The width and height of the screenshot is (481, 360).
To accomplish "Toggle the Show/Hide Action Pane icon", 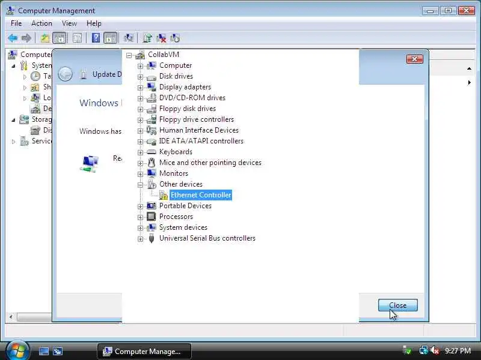I will click(x=111, y=38).
